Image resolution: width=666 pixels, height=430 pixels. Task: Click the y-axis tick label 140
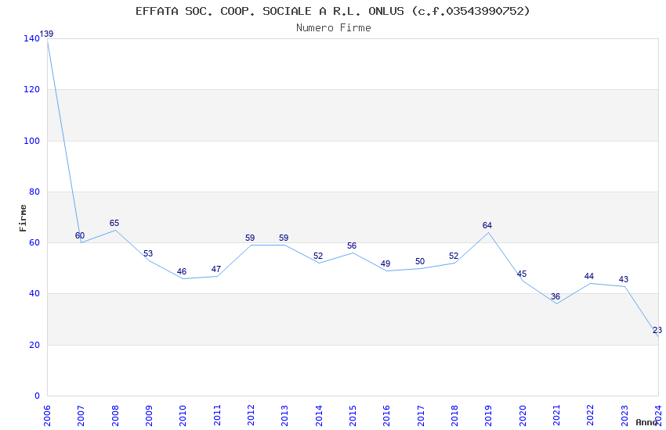pos(32,38)
